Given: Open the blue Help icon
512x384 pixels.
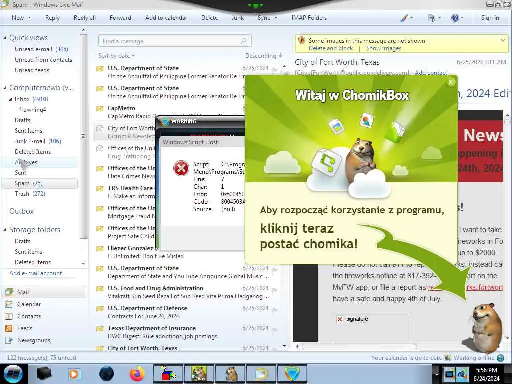Looking at the screenshot, I should [x=455, y=18].
